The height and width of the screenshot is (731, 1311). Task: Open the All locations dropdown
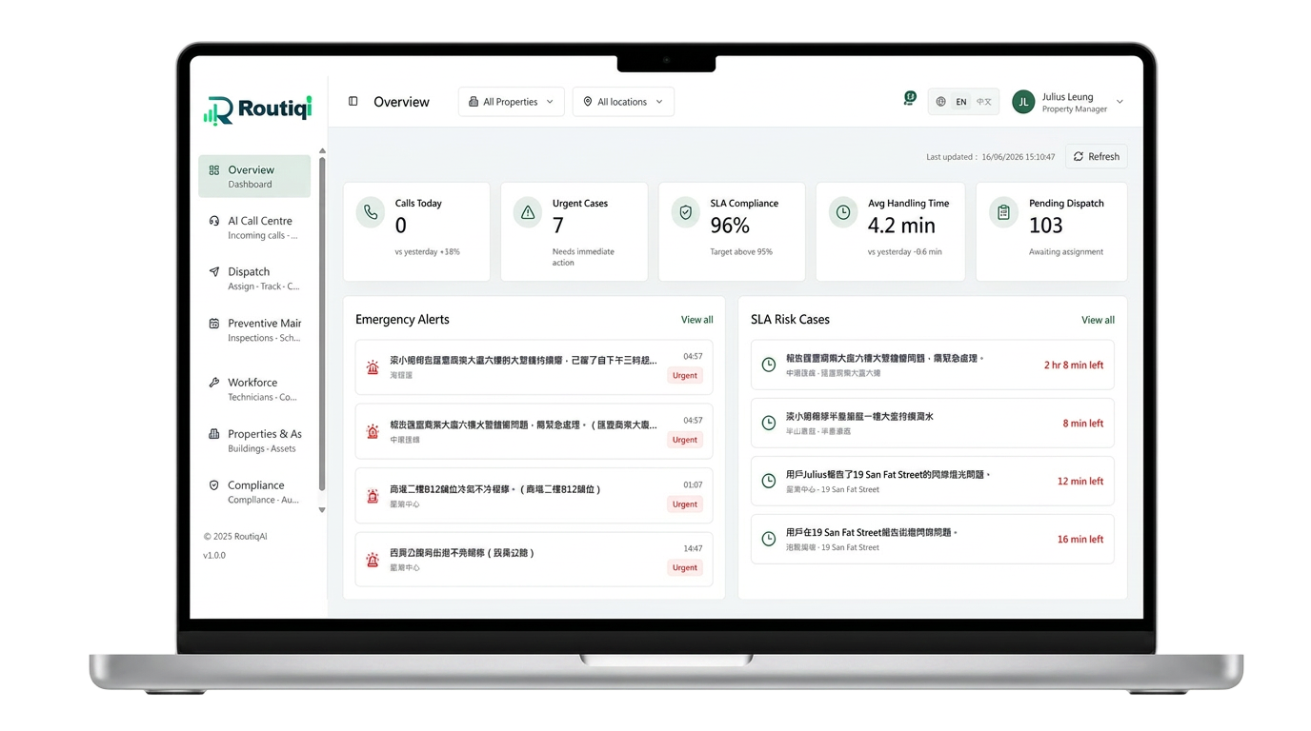(623, 102)
